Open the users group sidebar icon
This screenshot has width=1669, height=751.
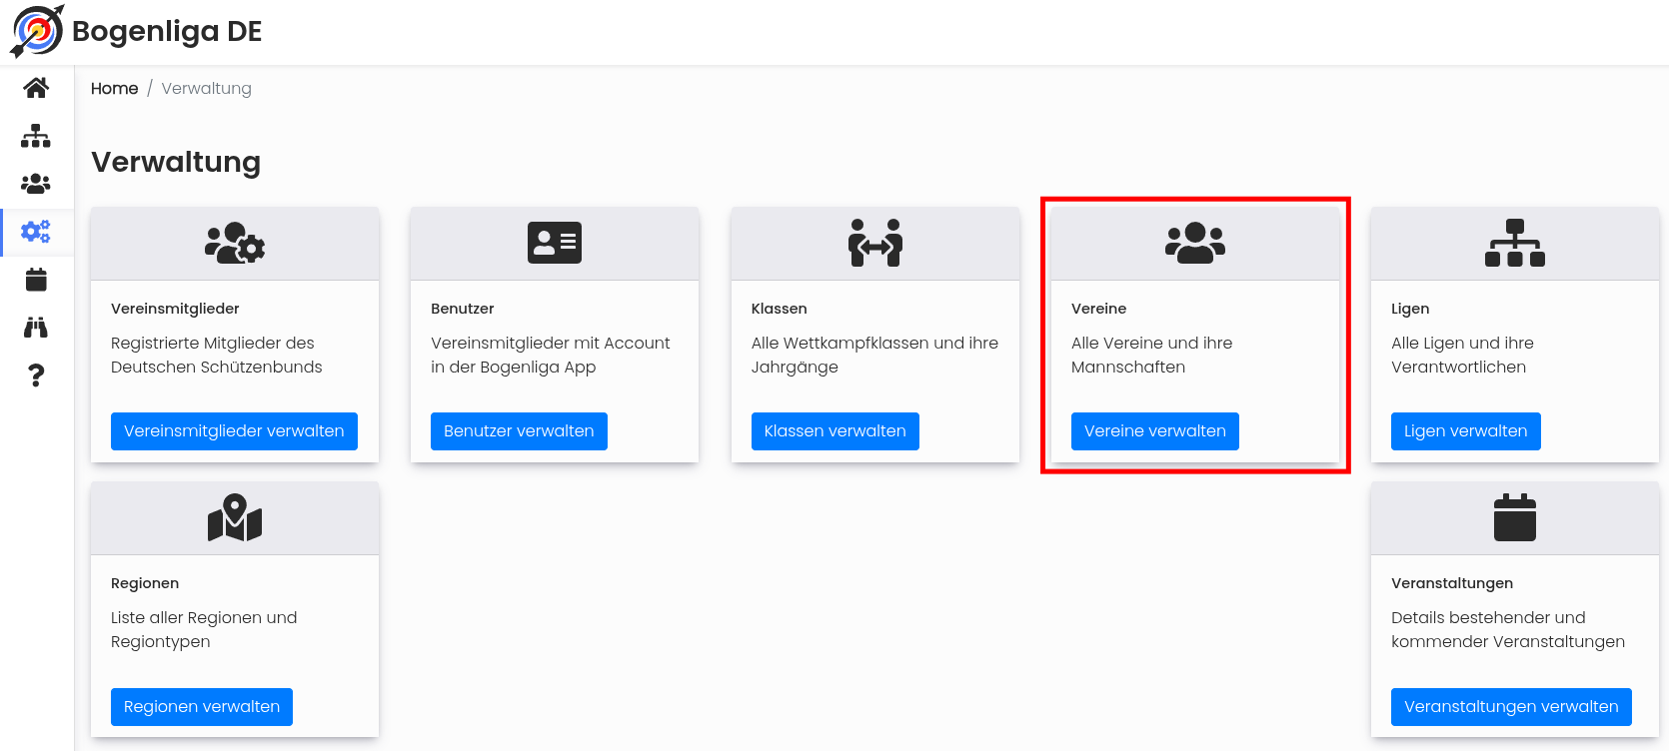click(36, 184)
